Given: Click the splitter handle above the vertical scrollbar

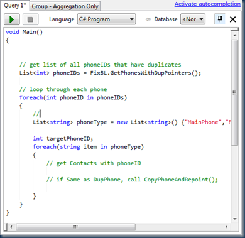Looking at the screenshot, I should pyautogui.click(x=234, y=30).
